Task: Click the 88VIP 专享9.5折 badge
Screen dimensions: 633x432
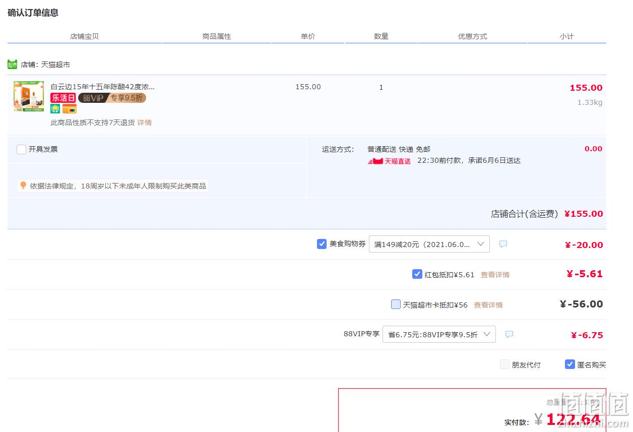Action: click(x=112, y=98)
